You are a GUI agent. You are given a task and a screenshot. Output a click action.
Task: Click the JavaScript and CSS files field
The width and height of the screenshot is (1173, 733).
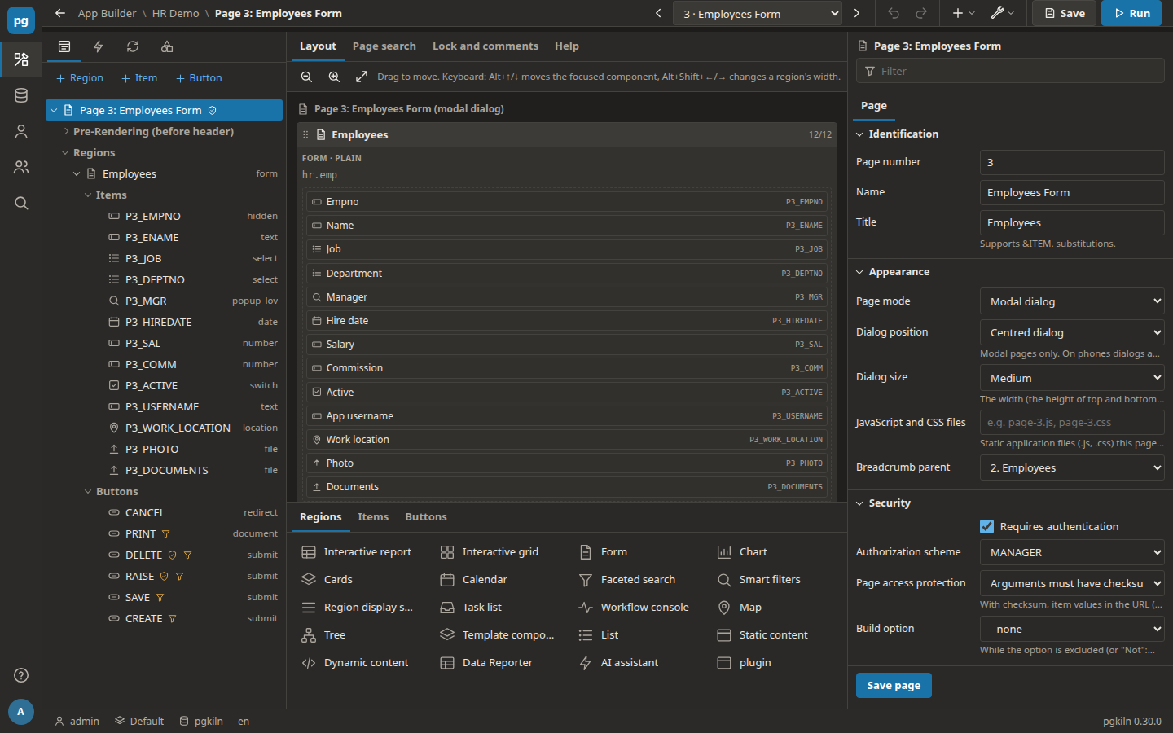1072,422
